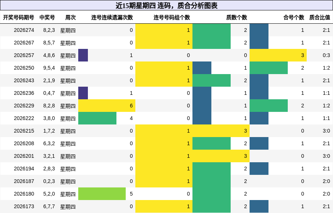The height and width of the screenshot is (213, 333).
Task: Click issue number 2026201
Action: click(24, 156)
